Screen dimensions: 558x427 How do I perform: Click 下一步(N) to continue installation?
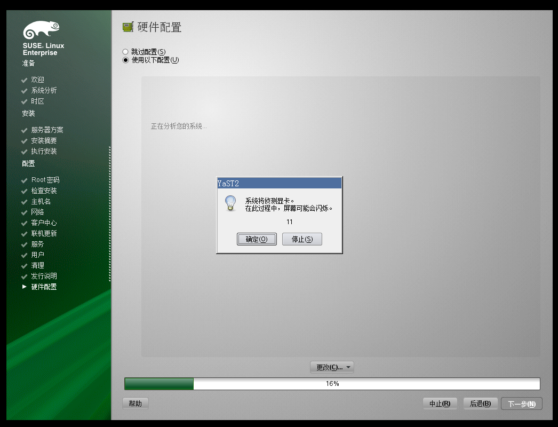(521, 404)
